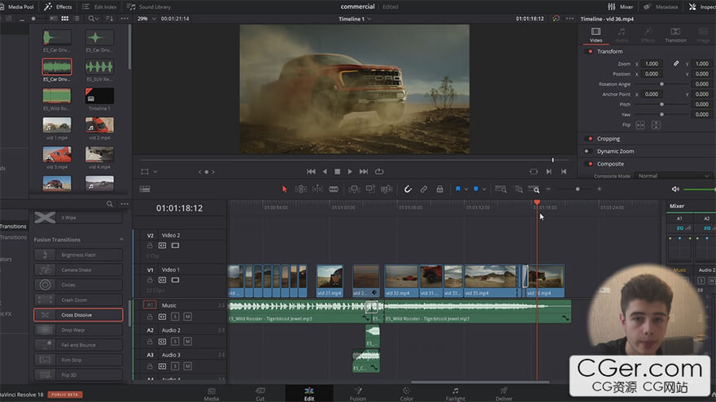Toggle the Linked Selection chain icon

tap(424, 189)
